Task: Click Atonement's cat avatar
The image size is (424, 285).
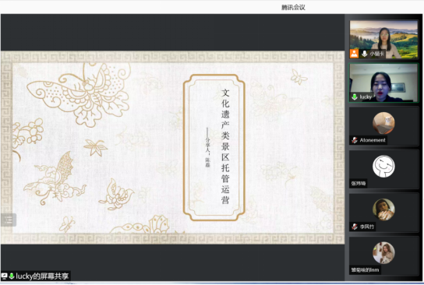Action: tap(383, 123)
